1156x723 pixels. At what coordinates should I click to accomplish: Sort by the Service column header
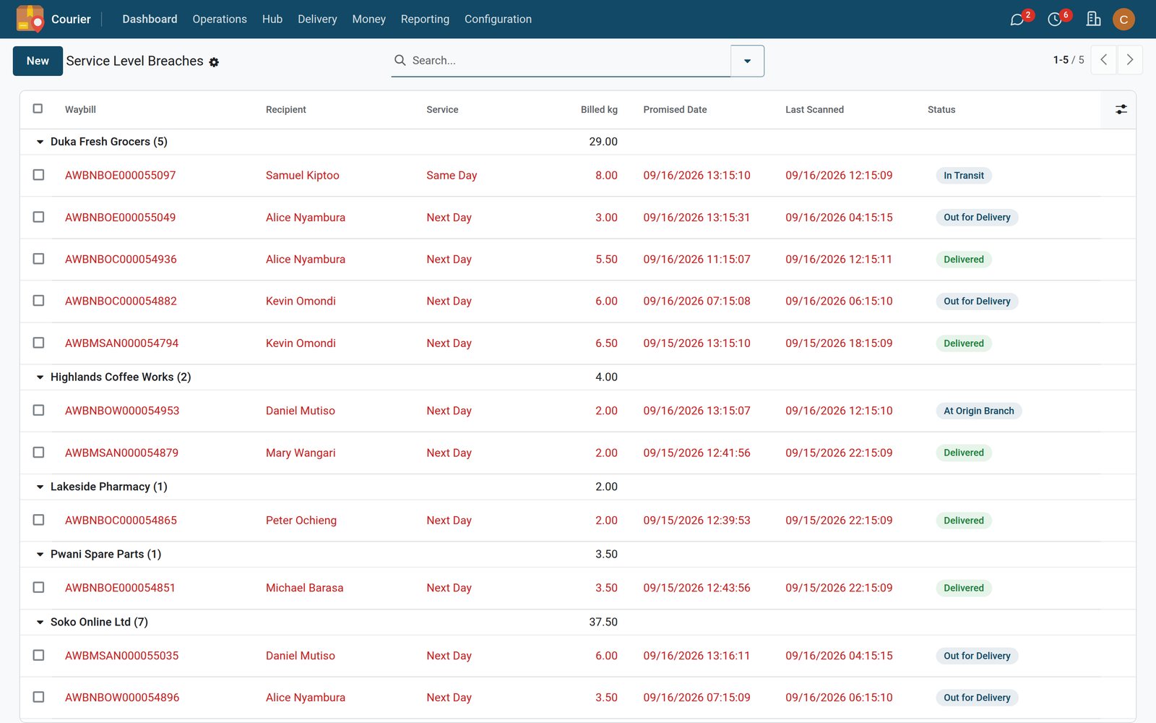[442, 110]
